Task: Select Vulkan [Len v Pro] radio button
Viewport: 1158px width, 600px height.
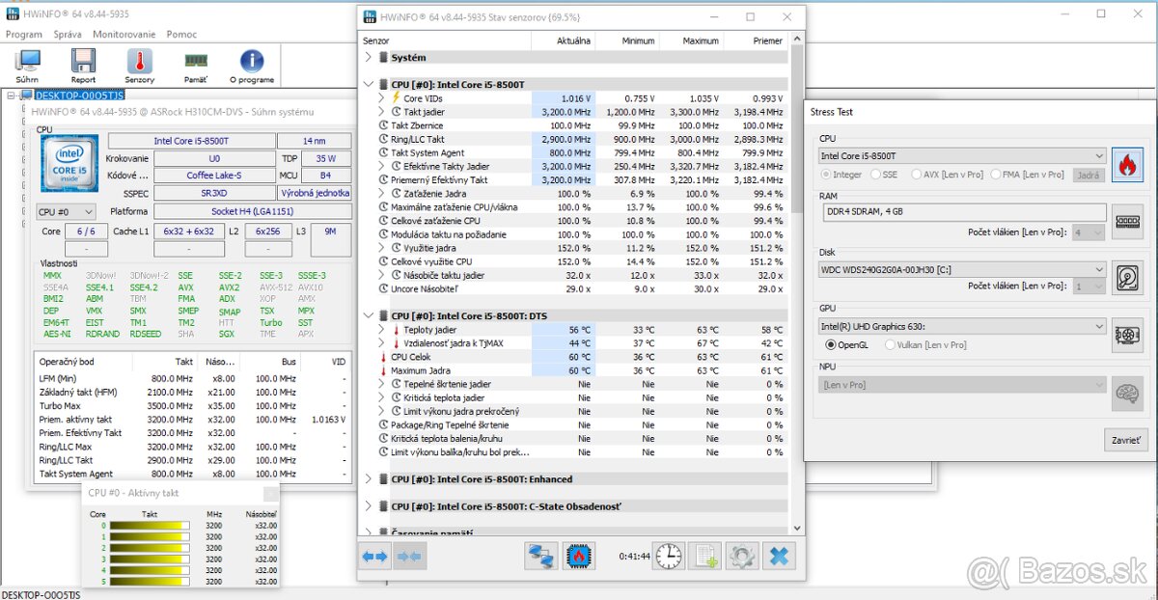Action: coord(925,344)
